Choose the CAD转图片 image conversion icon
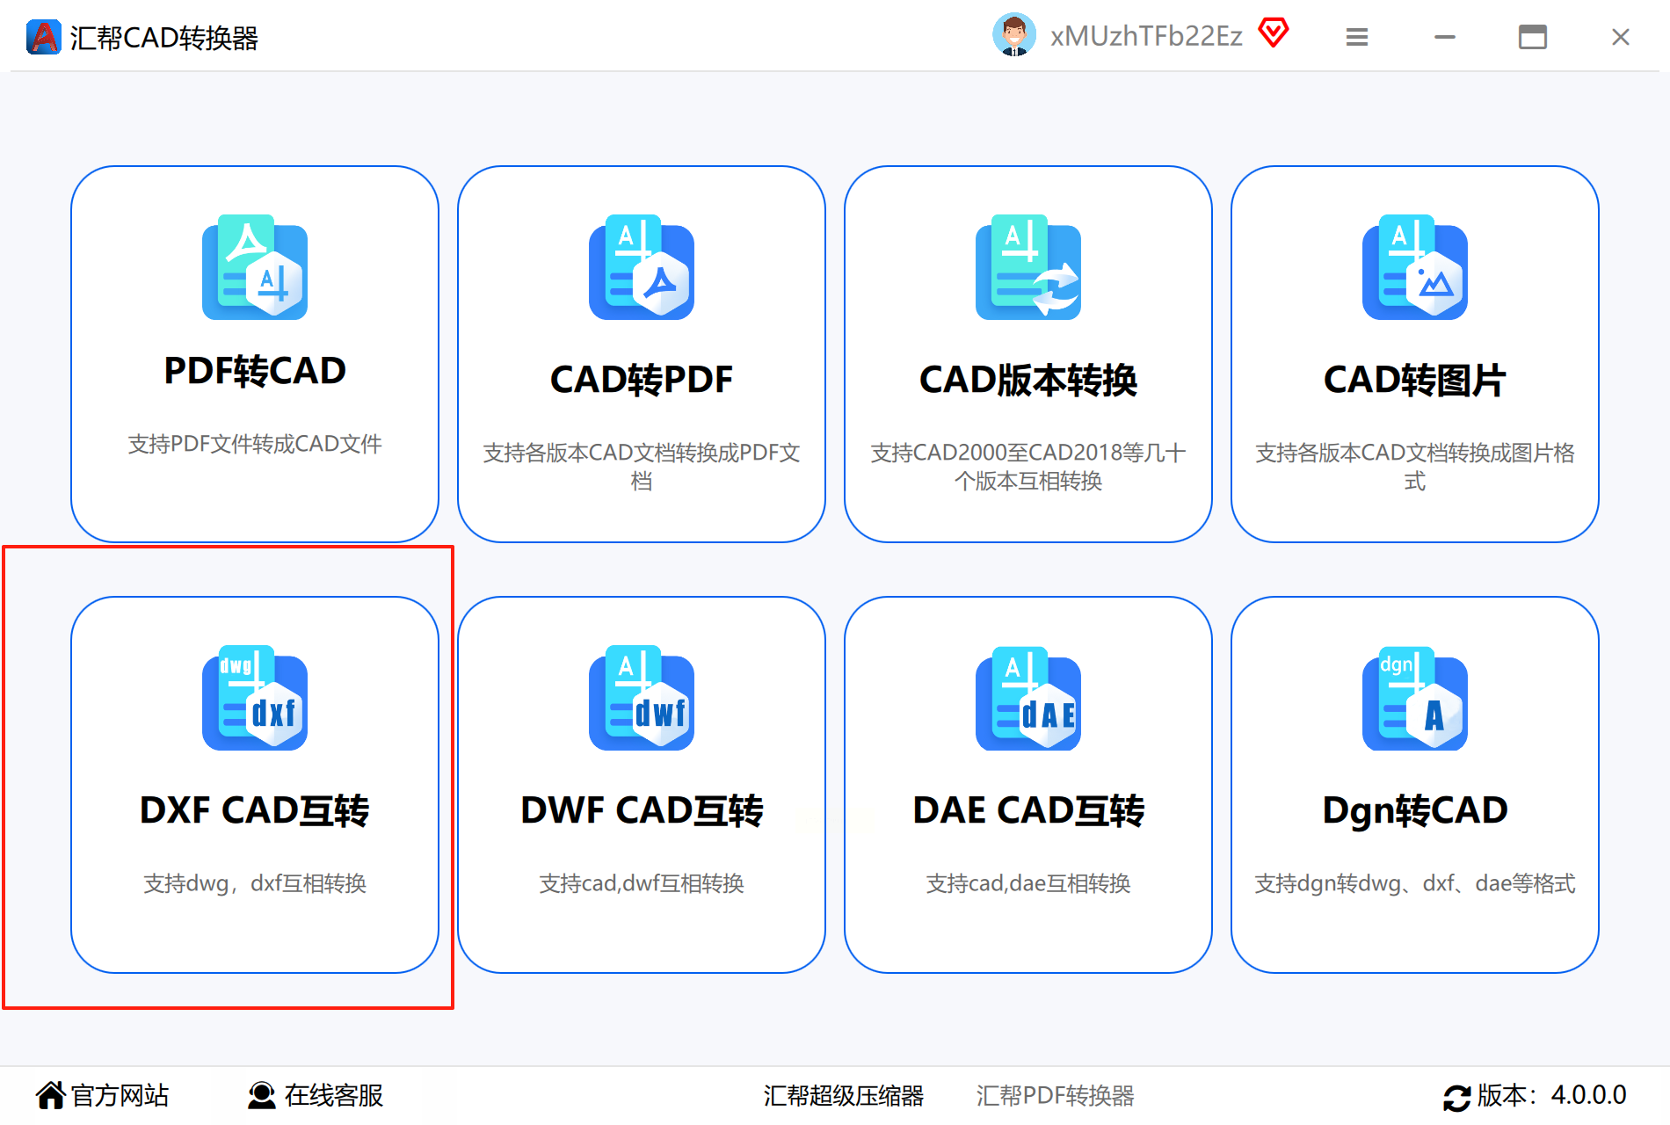 (x=1415, y=267)
